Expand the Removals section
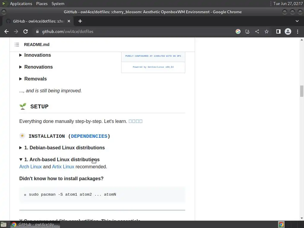 point(33,79)
